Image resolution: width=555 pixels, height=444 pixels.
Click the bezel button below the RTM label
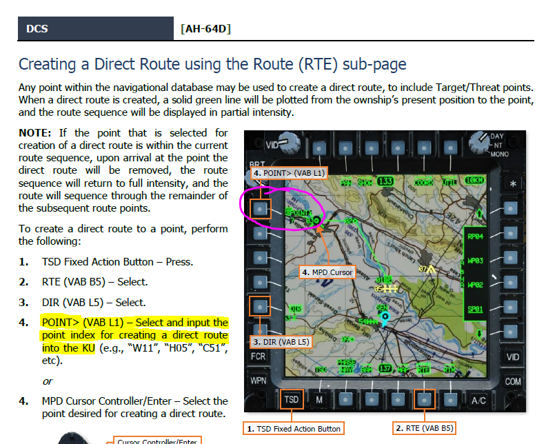coord(450,400)
